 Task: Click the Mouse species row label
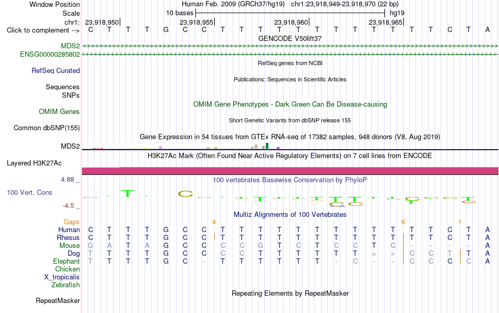(x=69, y=246)
